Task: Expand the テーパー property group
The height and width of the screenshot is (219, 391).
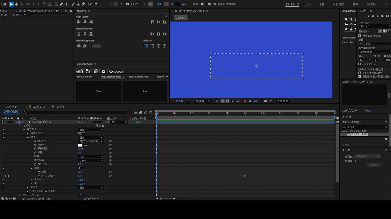Action: (x=32, y=179)
